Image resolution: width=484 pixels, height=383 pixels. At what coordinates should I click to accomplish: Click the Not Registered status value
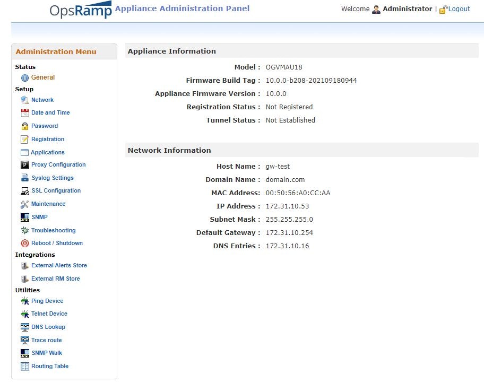pos(289,107)
